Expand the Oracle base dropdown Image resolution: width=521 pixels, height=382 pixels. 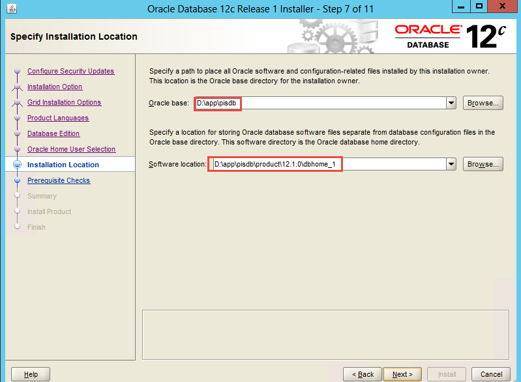point(451,103)
